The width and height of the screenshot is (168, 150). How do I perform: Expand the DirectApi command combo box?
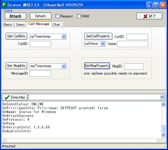click(162, 97)
